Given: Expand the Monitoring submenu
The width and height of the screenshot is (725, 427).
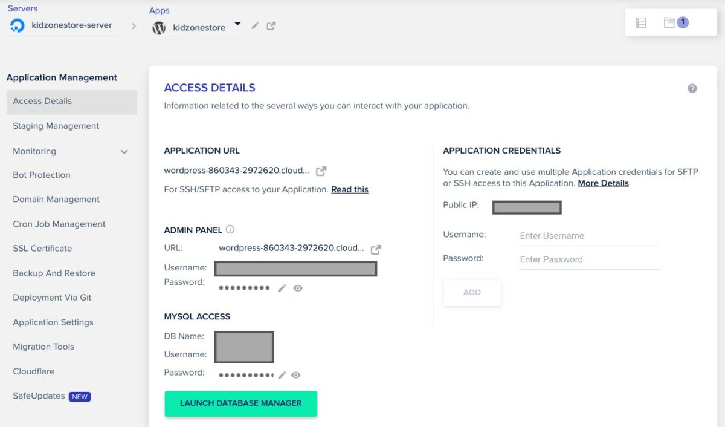Looking at the screenshot, I should (x=124, y=152).
